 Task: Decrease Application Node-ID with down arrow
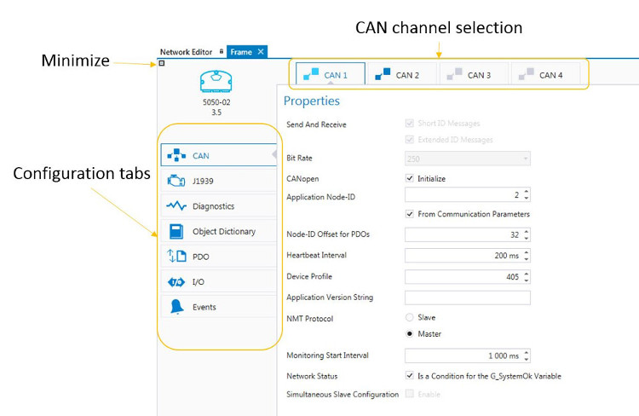(x=527, y=198)
